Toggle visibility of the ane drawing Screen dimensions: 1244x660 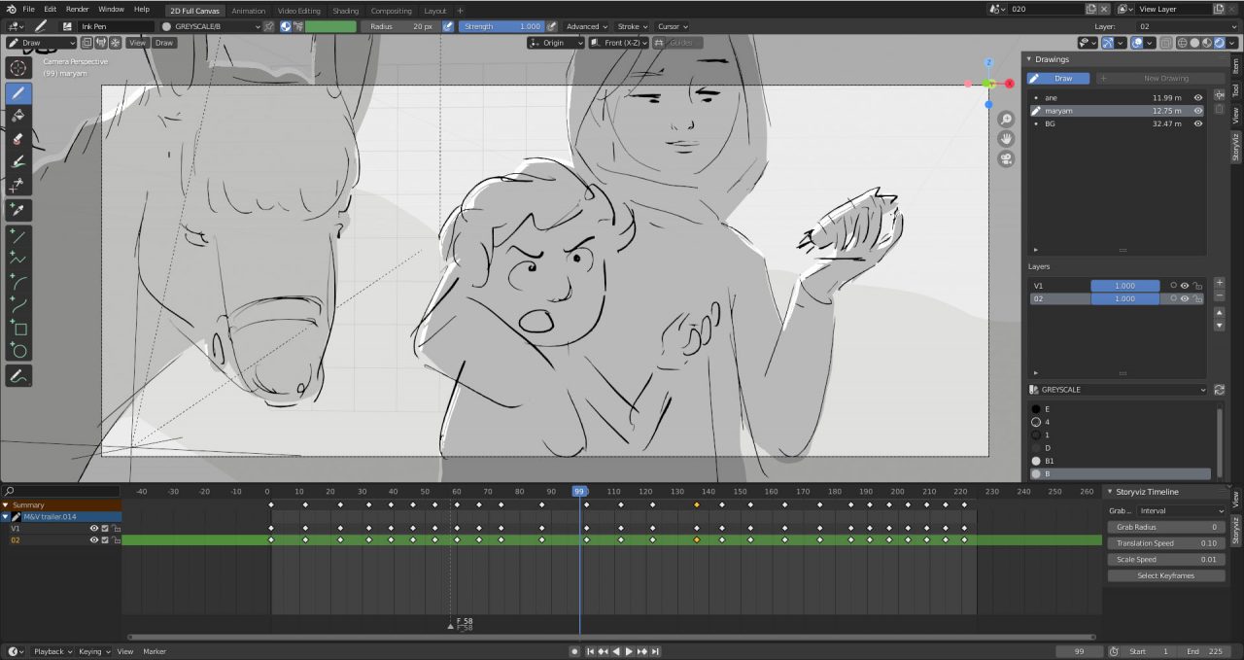click(x=1198, y=97)
